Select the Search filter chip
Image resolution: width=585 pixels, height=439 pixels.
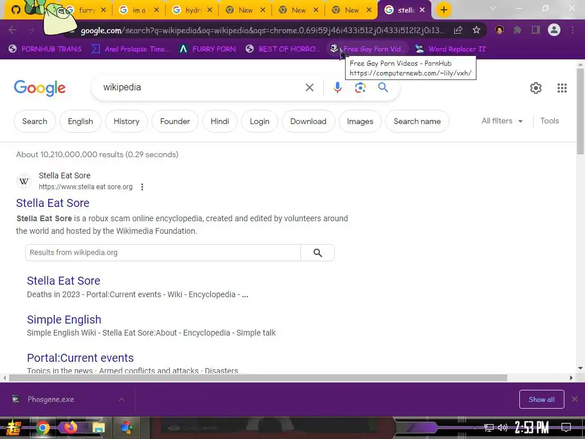tap(35, 121)
